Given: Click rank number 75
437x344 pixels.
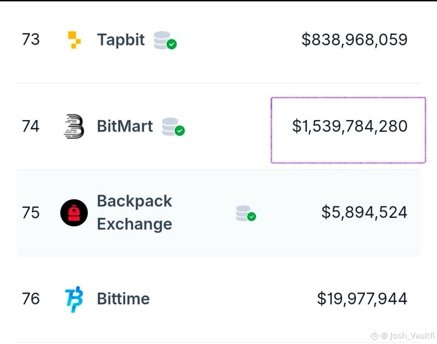Looking at the screenshot, I should coord(31,212).
